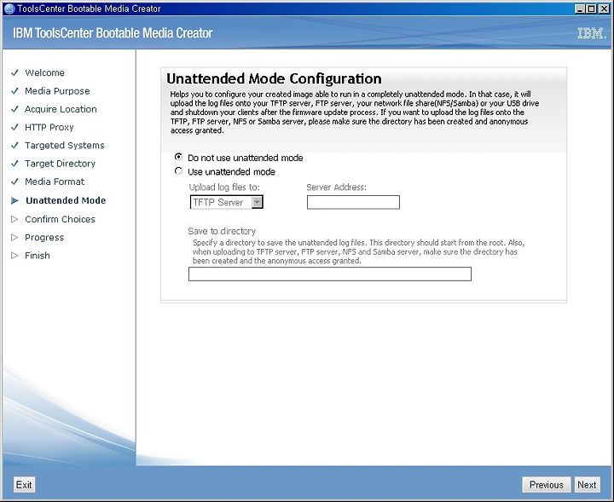
Task: Click the IBM logo in the header
Action: point(592,33)
